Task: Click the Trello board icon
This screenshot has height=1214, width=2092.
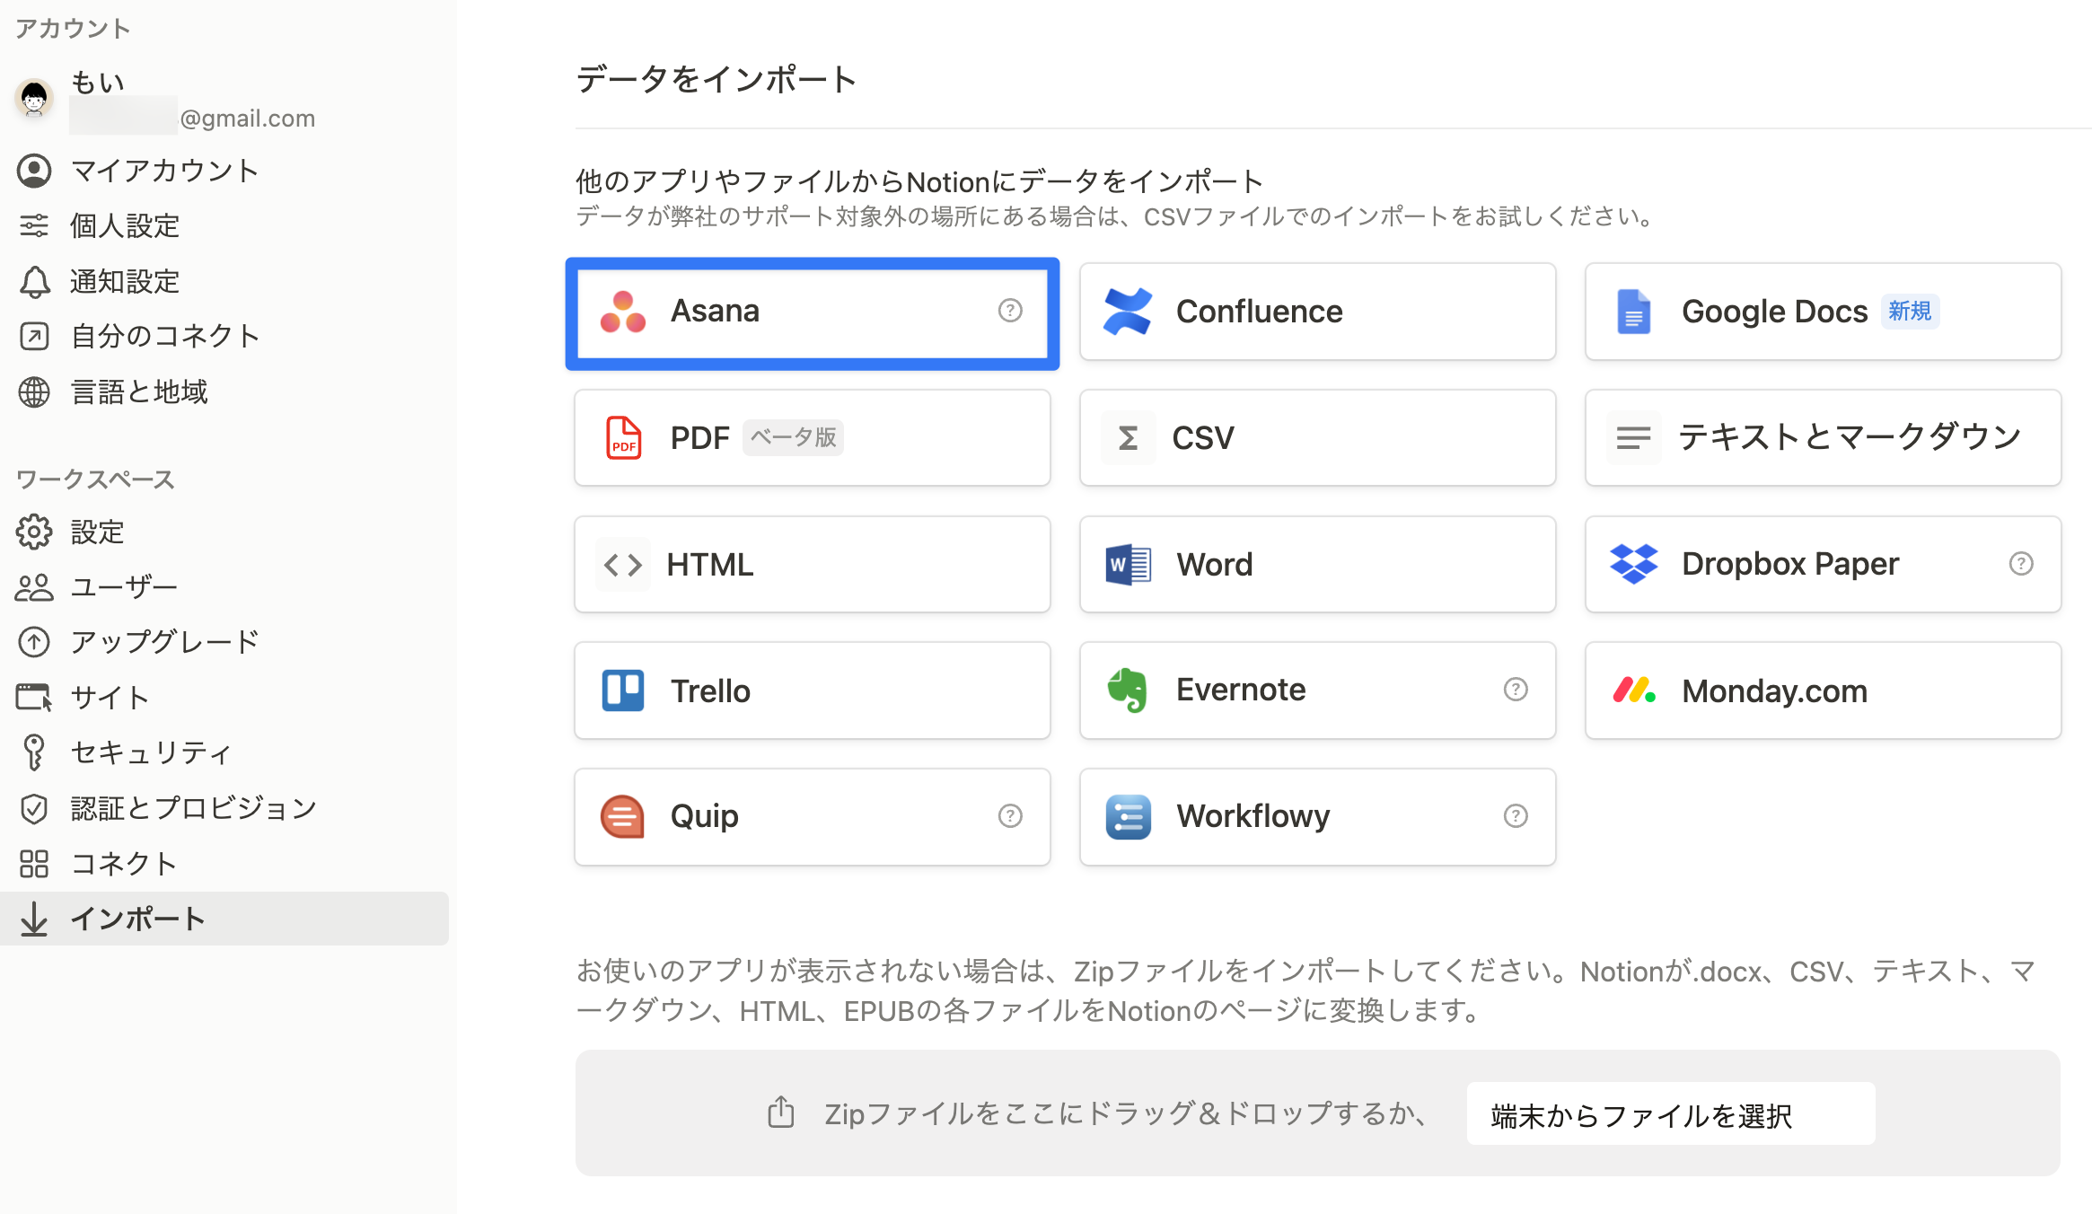Action: pyautogui.click(x=623, y=691)
